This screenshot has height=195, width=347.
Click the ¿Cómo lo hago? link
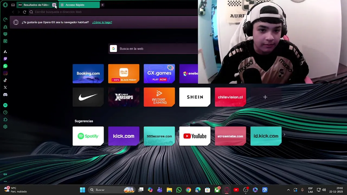[102, 22]
